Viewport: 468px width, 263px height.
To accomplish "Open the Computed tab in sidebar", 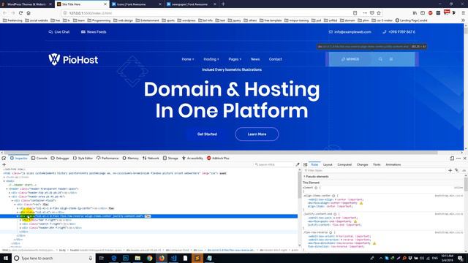I will pyautogui.click(x=344, y=164).
